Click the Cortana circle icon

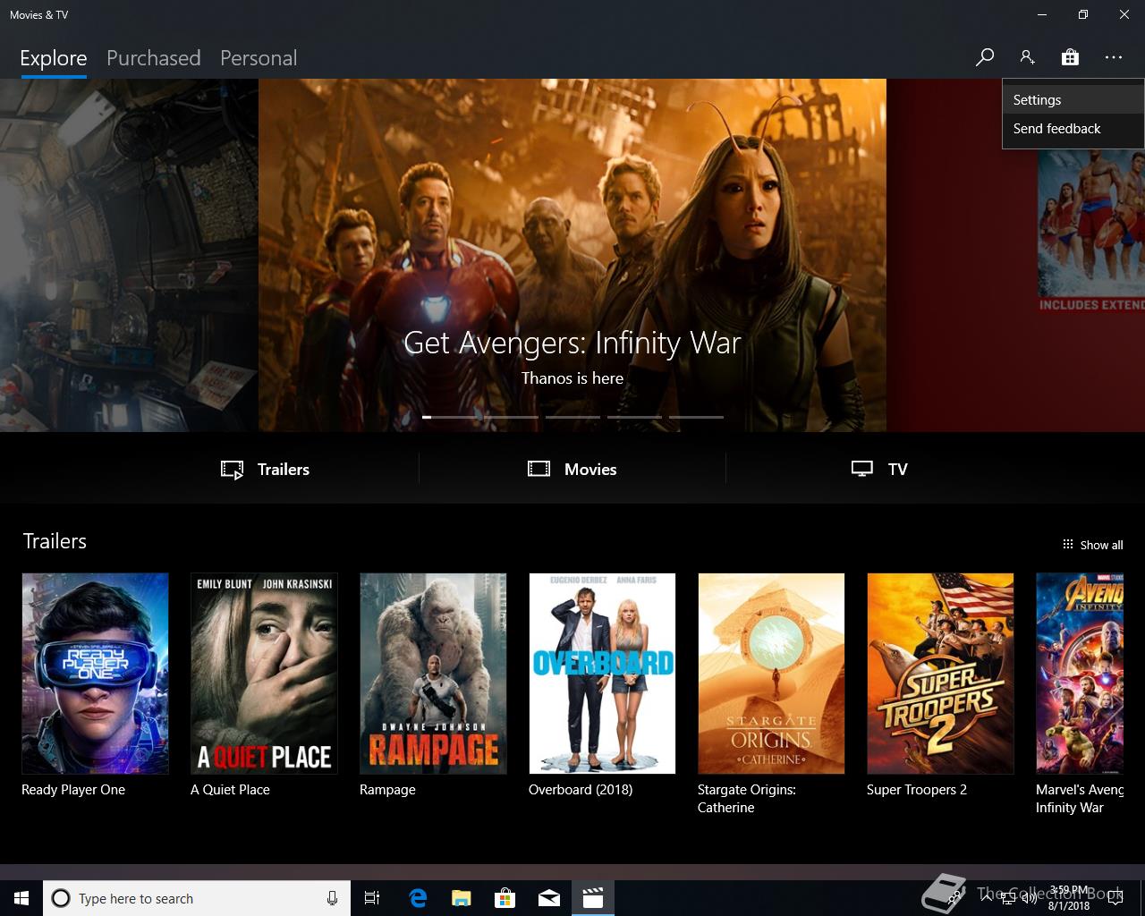[61, 898]
